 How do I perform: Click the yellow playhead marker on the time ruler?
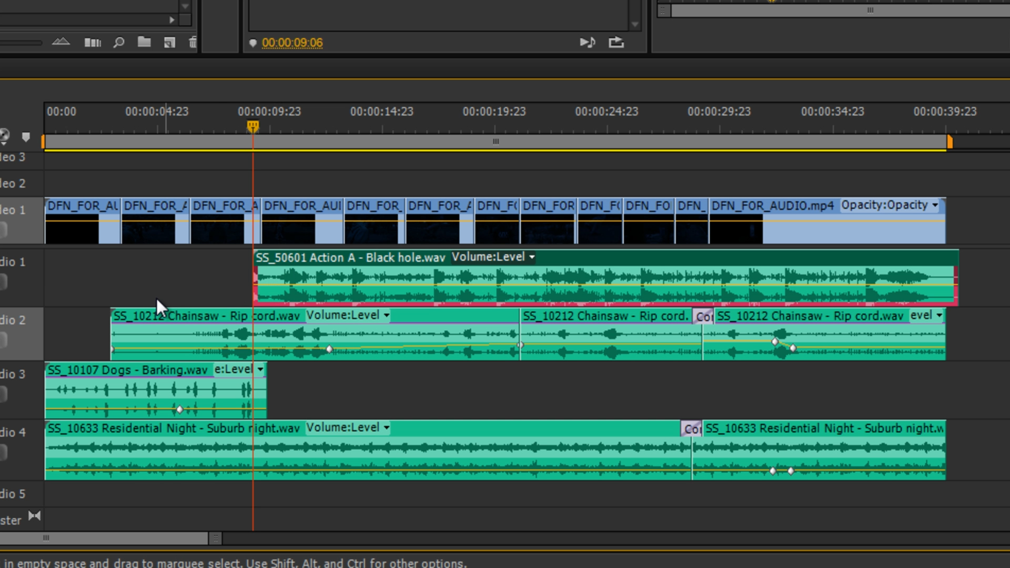253,127
